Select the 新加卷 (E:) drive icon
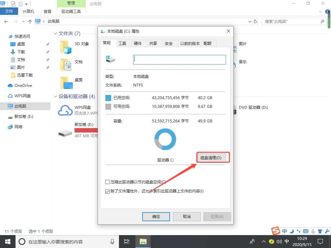Image resolution: width=331 pixels, height=248 pixels. pyautogui.click(x=65, y=133)
